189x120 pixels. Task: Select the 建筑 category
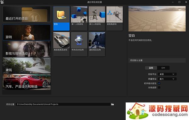tap(27, 65)
